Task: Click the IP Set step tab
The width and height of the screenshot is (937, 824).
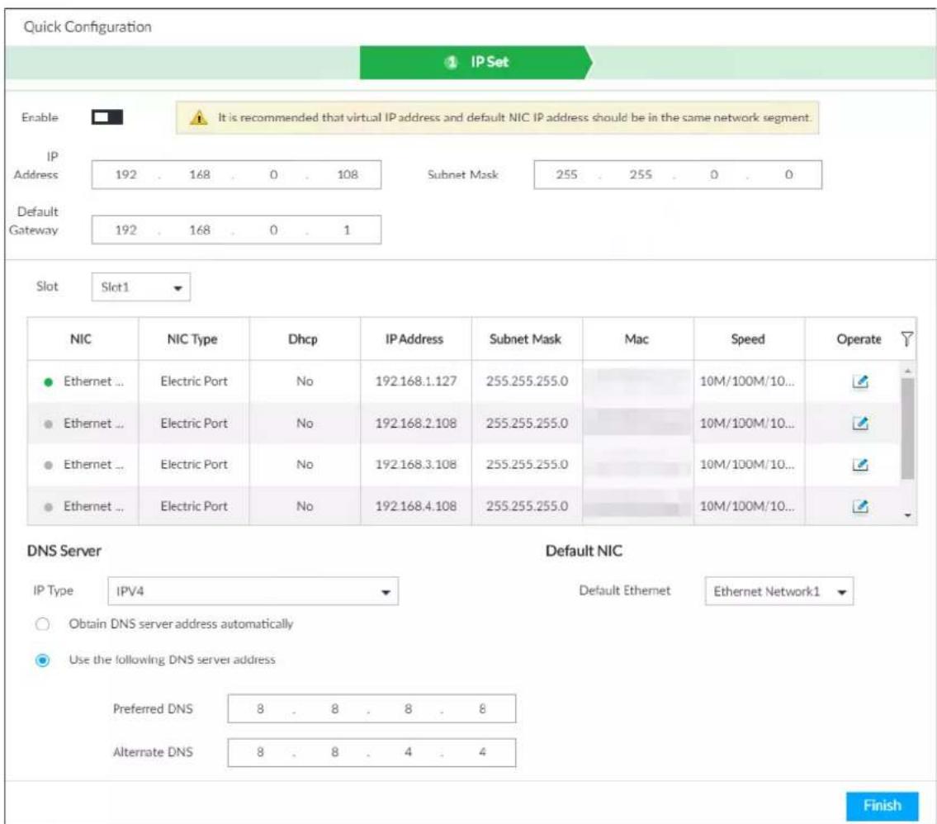Action: [476, 62]
